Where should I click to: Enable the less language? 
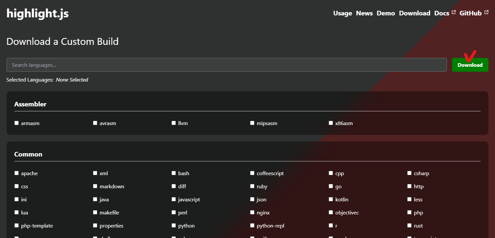tap(409, 199)
